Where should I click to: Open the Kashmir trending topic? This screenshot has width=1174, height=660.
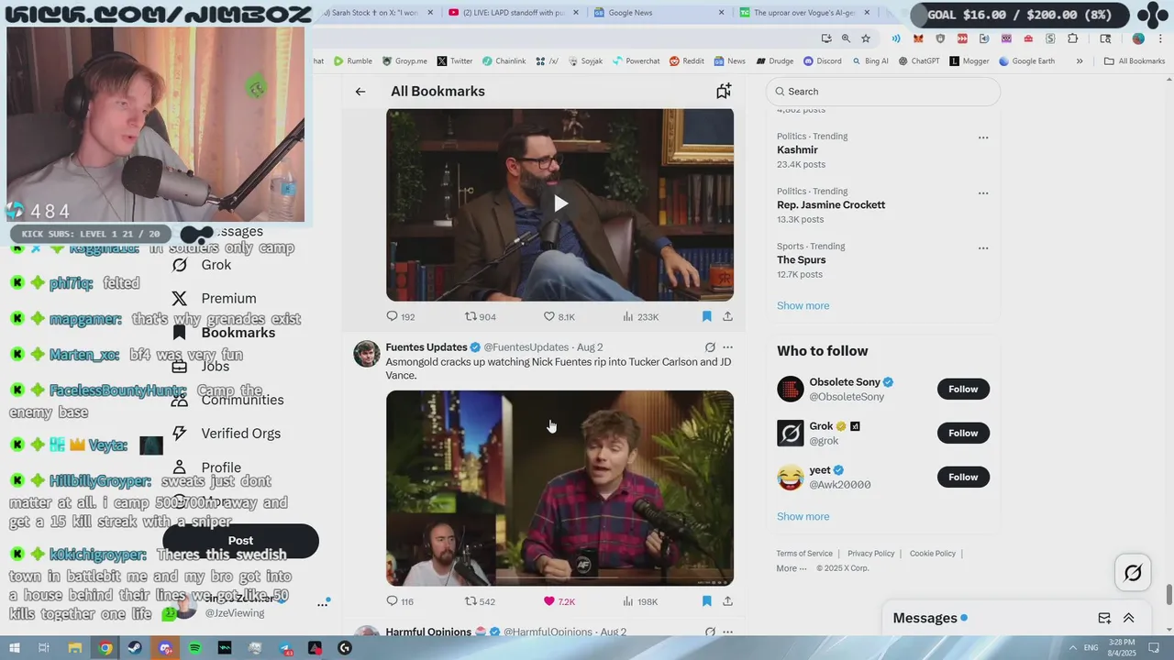tap(797, 150)
